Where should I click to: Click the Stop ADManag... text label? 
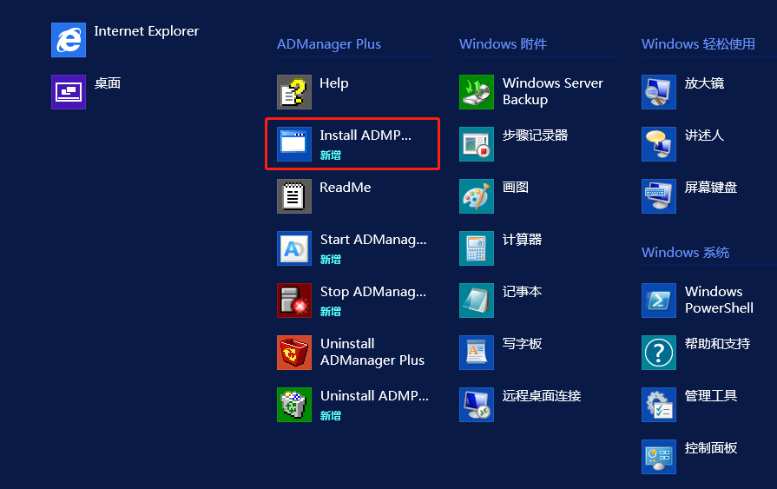point(373,292)
